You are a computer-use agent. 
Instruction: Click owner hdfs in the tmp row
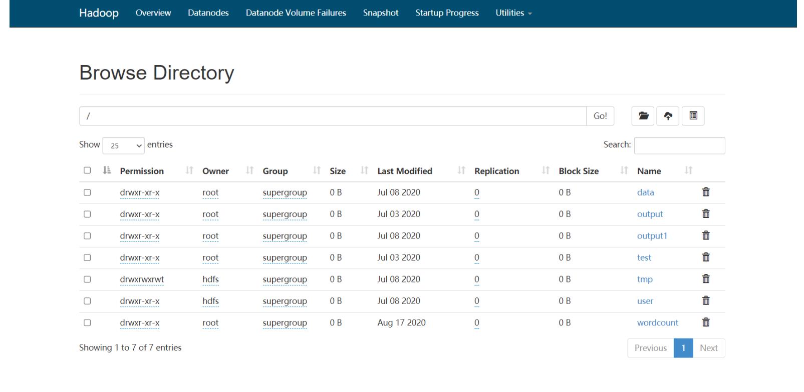point(210,279)
